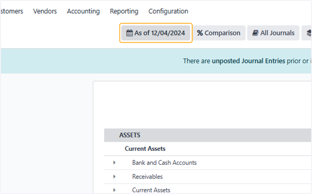
Task: Click the Receivables label
Action: pos(147,177)
